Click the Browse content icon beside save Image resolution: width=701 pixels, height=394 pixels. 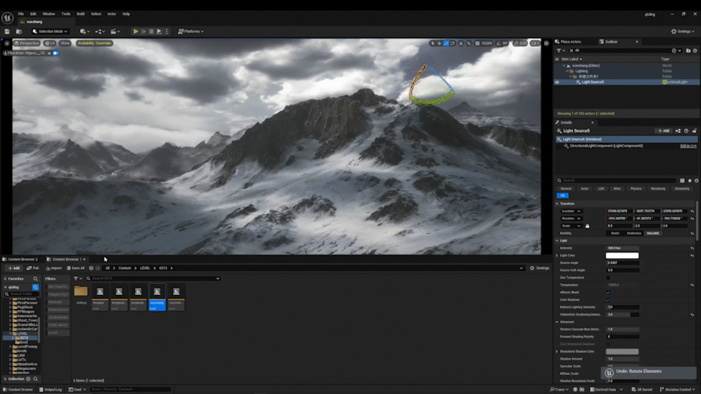pos(19,31)
